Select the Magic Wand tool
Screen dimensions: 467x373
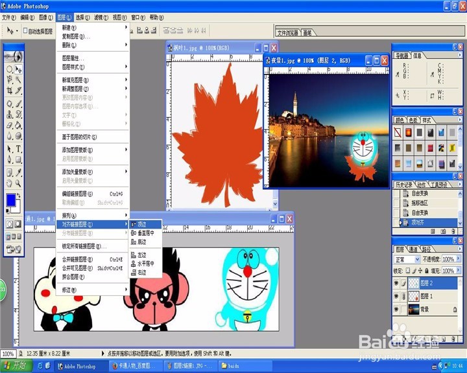tap(18, 80)
